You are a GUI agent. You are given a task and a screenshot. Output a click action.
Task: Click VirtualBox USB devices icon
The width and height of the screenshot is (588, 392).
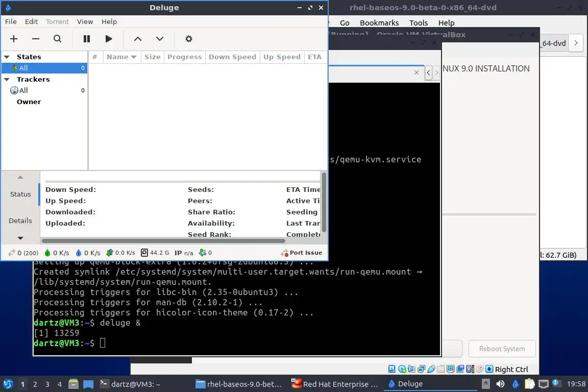(431, 369)
